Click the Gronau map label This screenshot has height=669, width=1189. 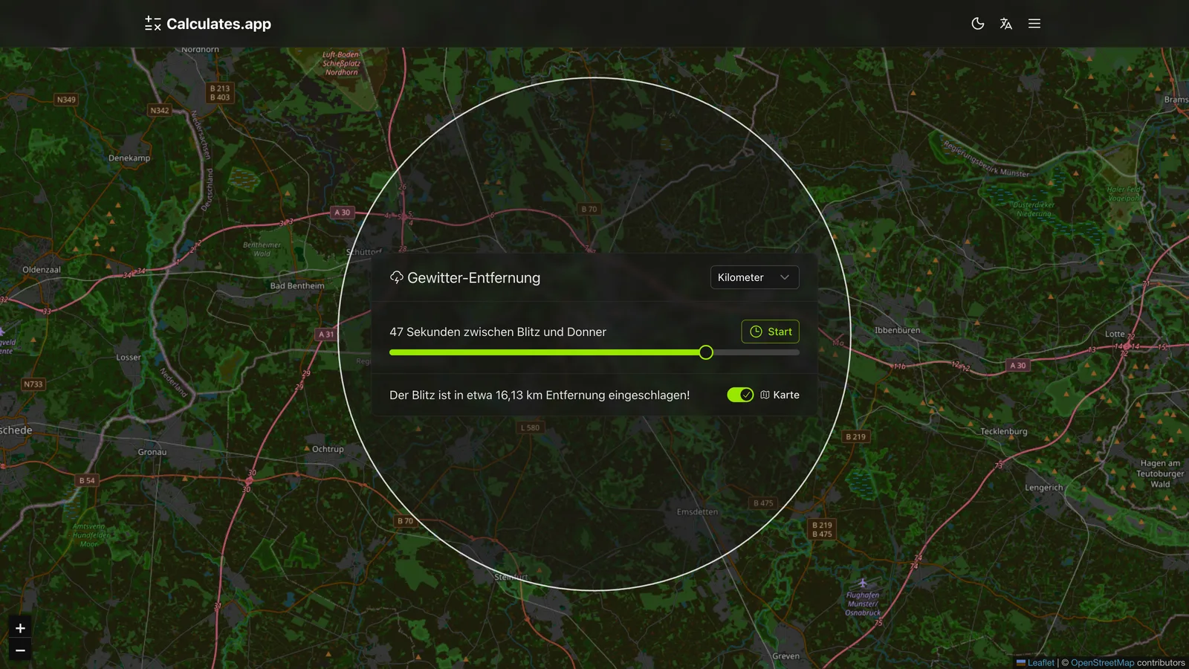tap(152, 452)
